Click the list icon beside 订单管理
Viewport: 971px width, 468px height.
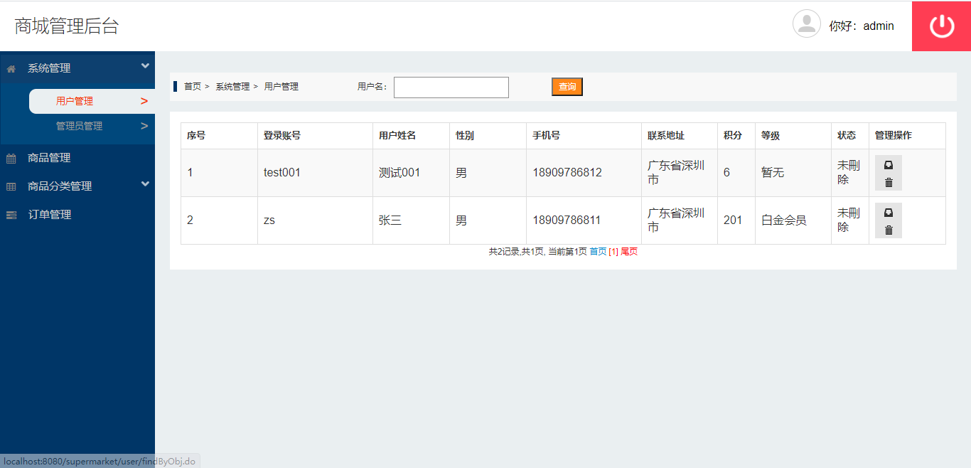tap(11, 215)
